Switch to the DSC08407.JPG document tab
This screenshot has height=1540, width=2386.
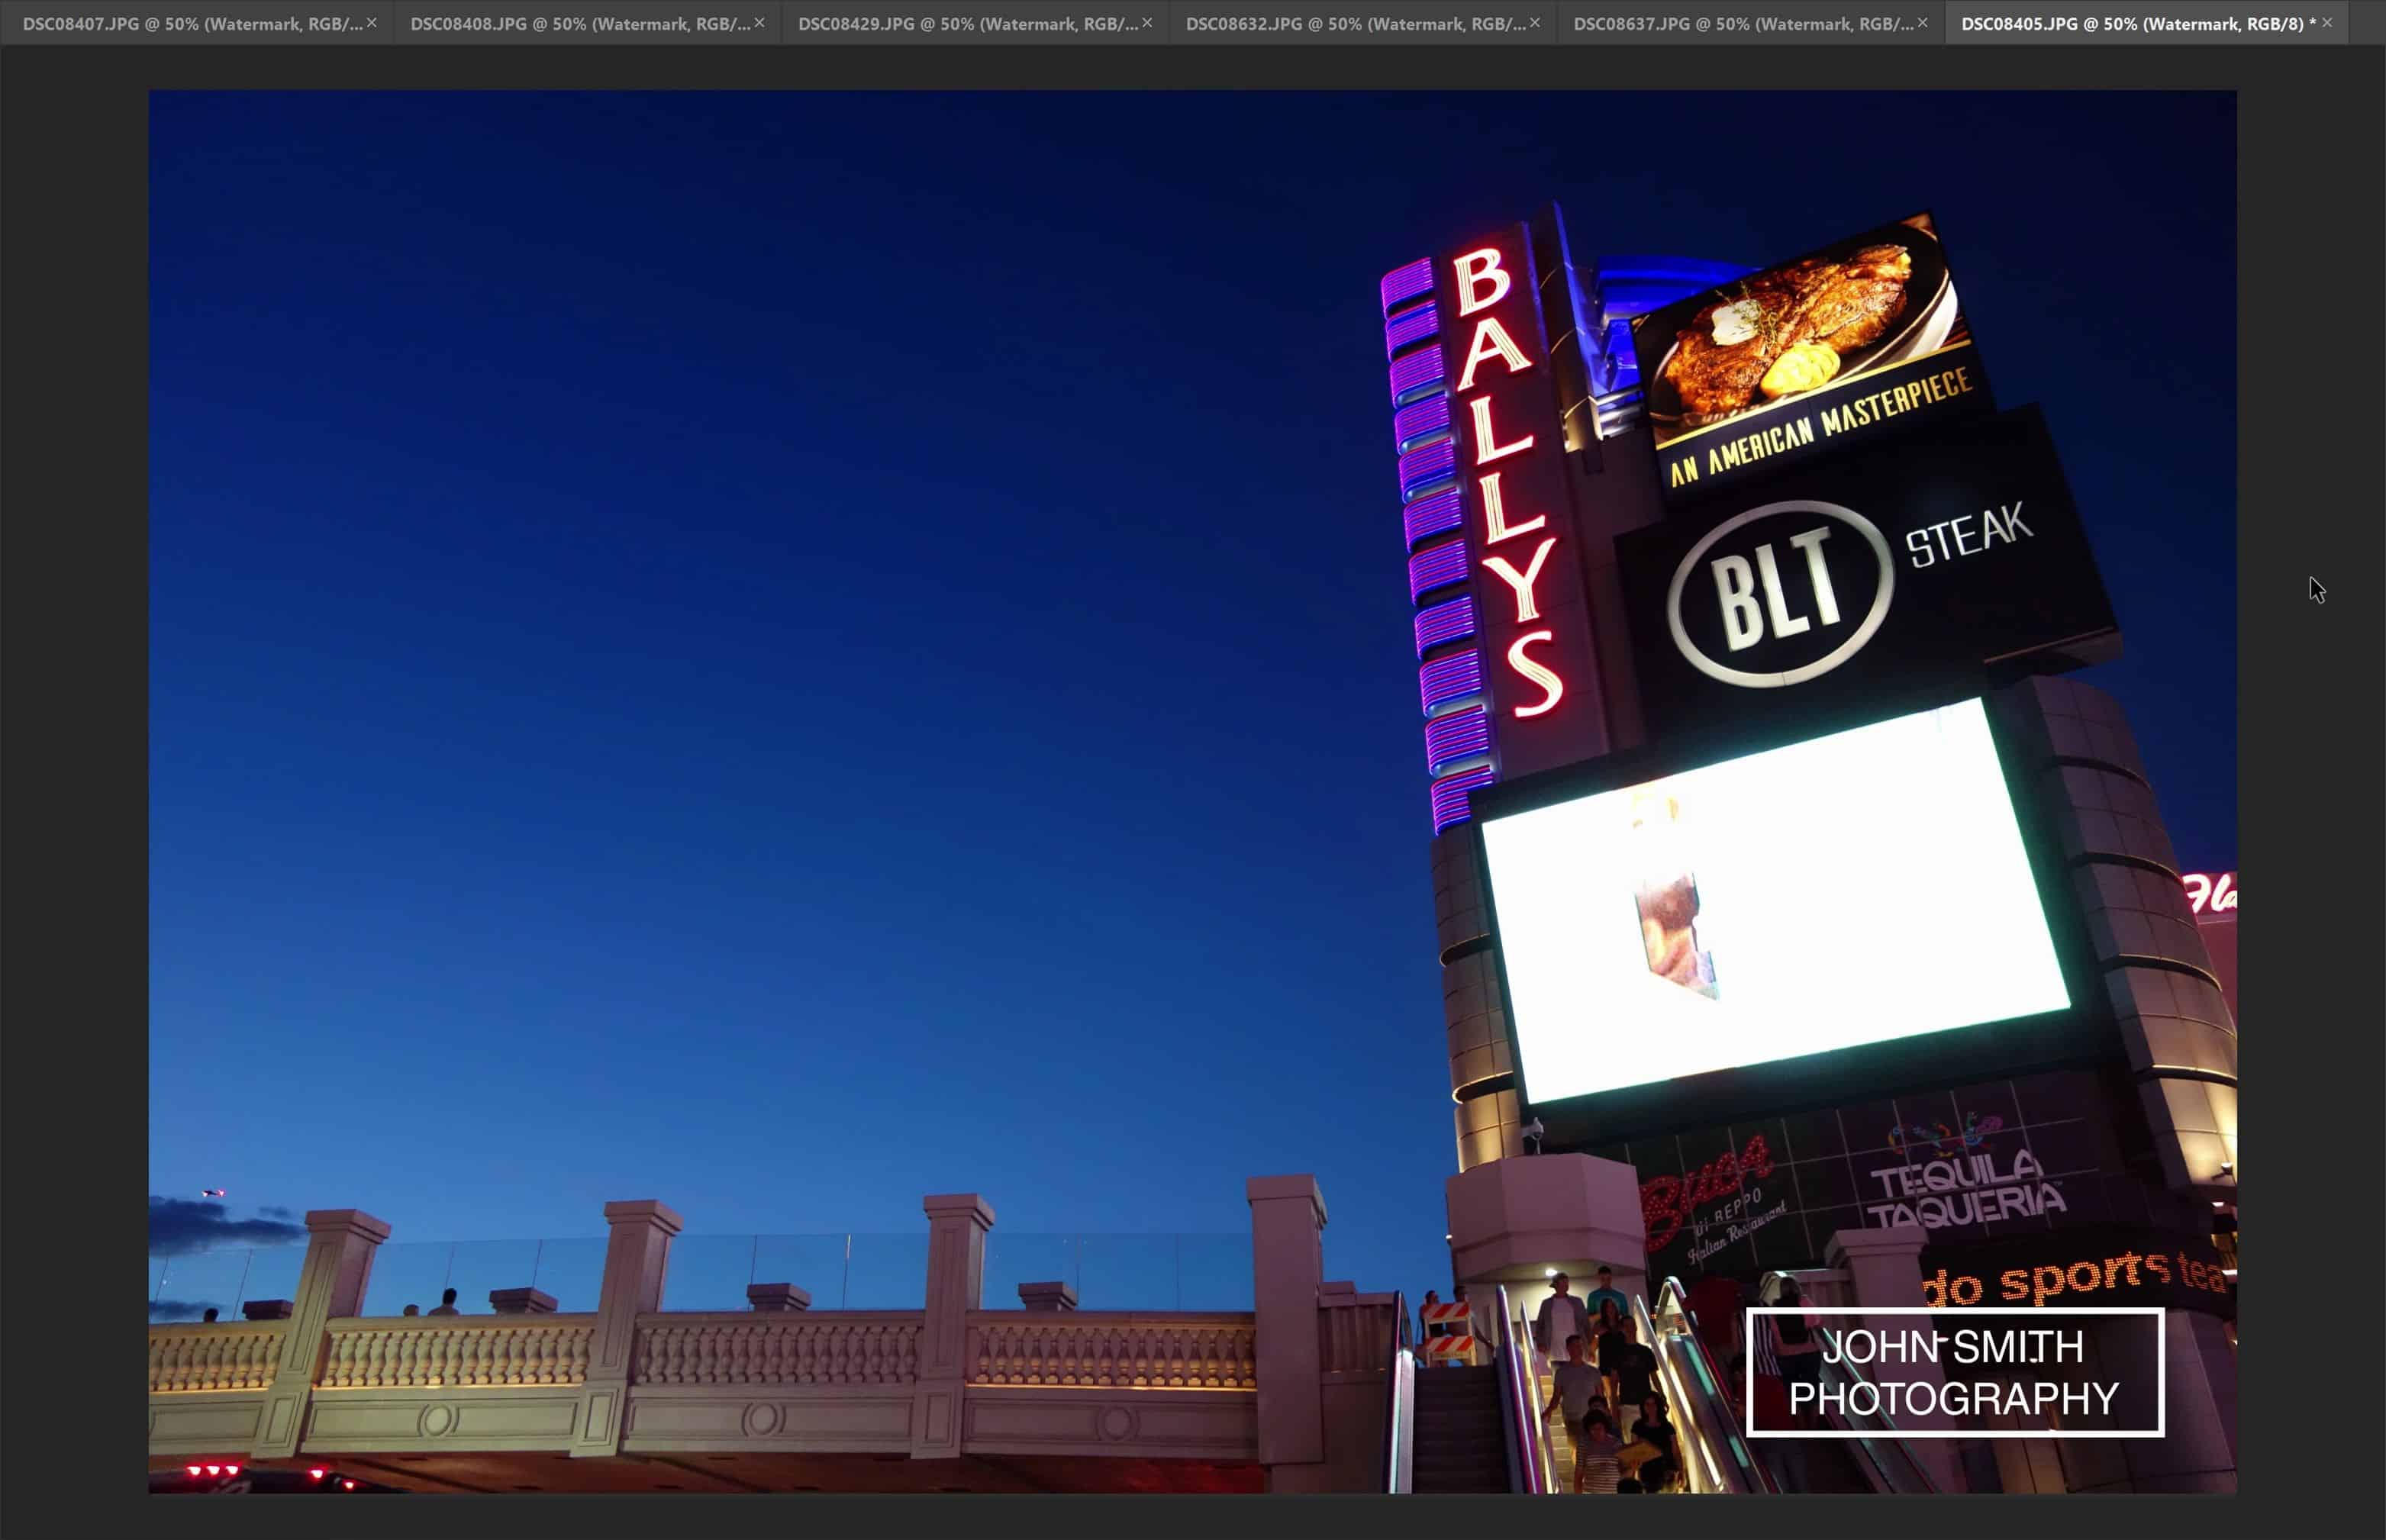click(190, 23)
